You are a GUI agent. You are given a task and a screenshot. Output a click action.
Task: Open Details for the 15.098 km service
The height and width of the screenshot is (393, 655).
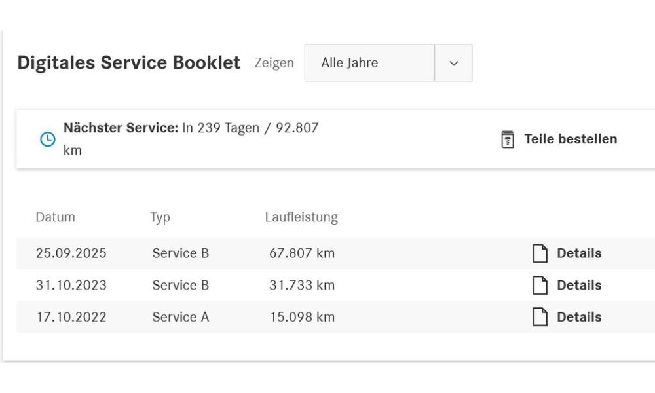coord(579,317)
